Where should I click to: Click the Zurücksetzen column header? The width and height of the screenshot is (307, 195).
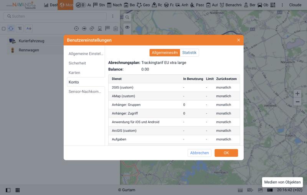click(226, 79)
